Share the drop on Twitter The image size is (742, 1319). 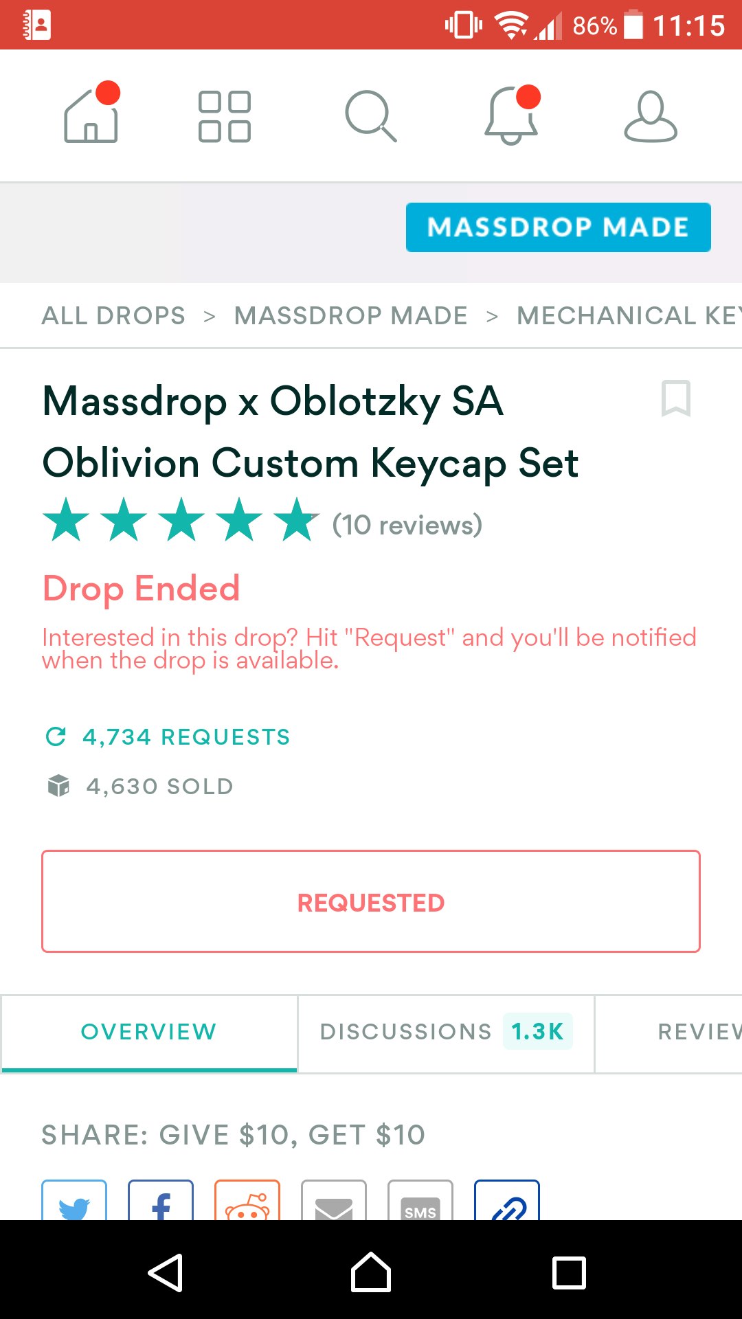[x=75, y=1201]
